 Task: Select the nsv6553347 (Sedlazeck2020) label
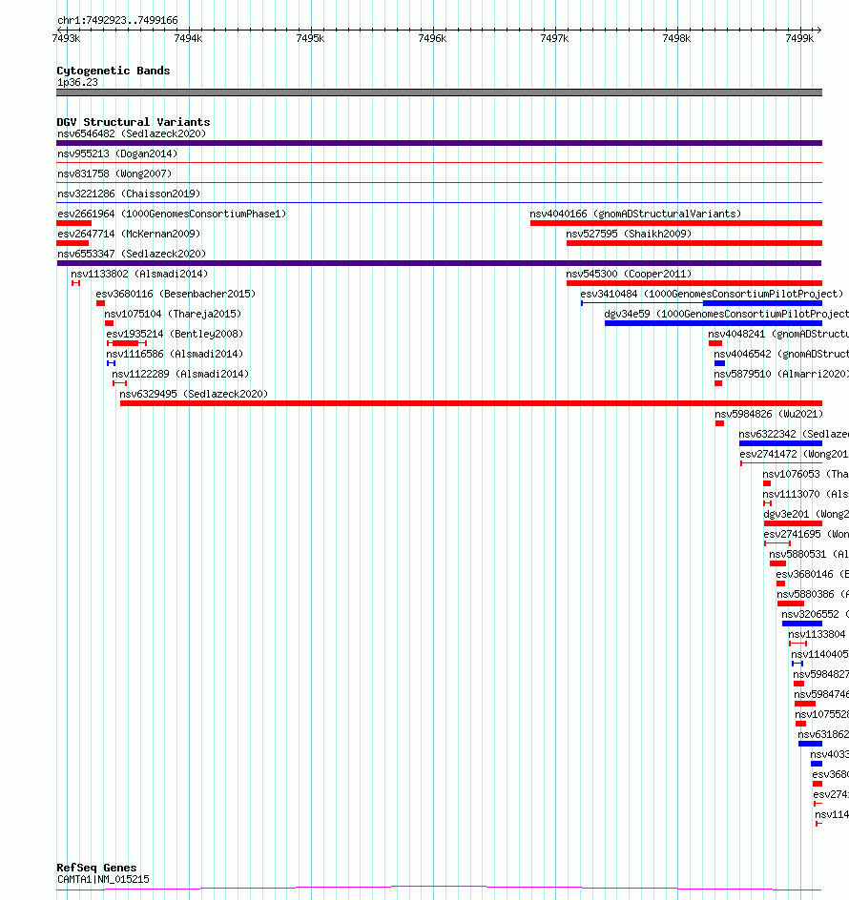(132, 254)
